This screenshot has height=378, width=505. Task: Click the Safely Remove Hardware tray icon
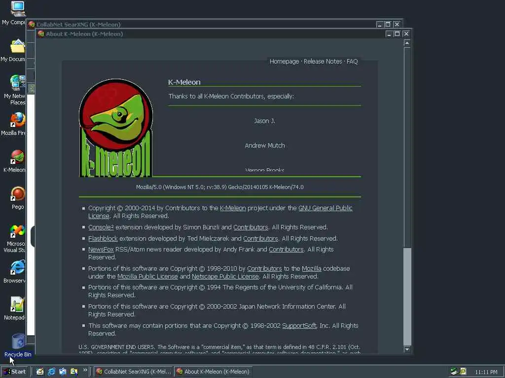point(454,371)
